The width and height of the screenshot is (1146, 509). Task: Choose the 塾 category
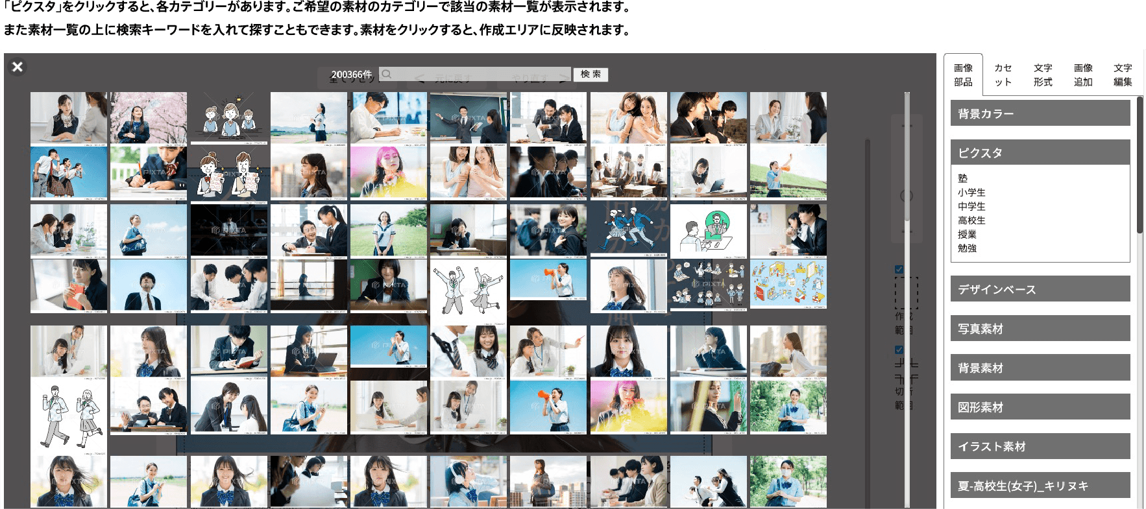962,178
